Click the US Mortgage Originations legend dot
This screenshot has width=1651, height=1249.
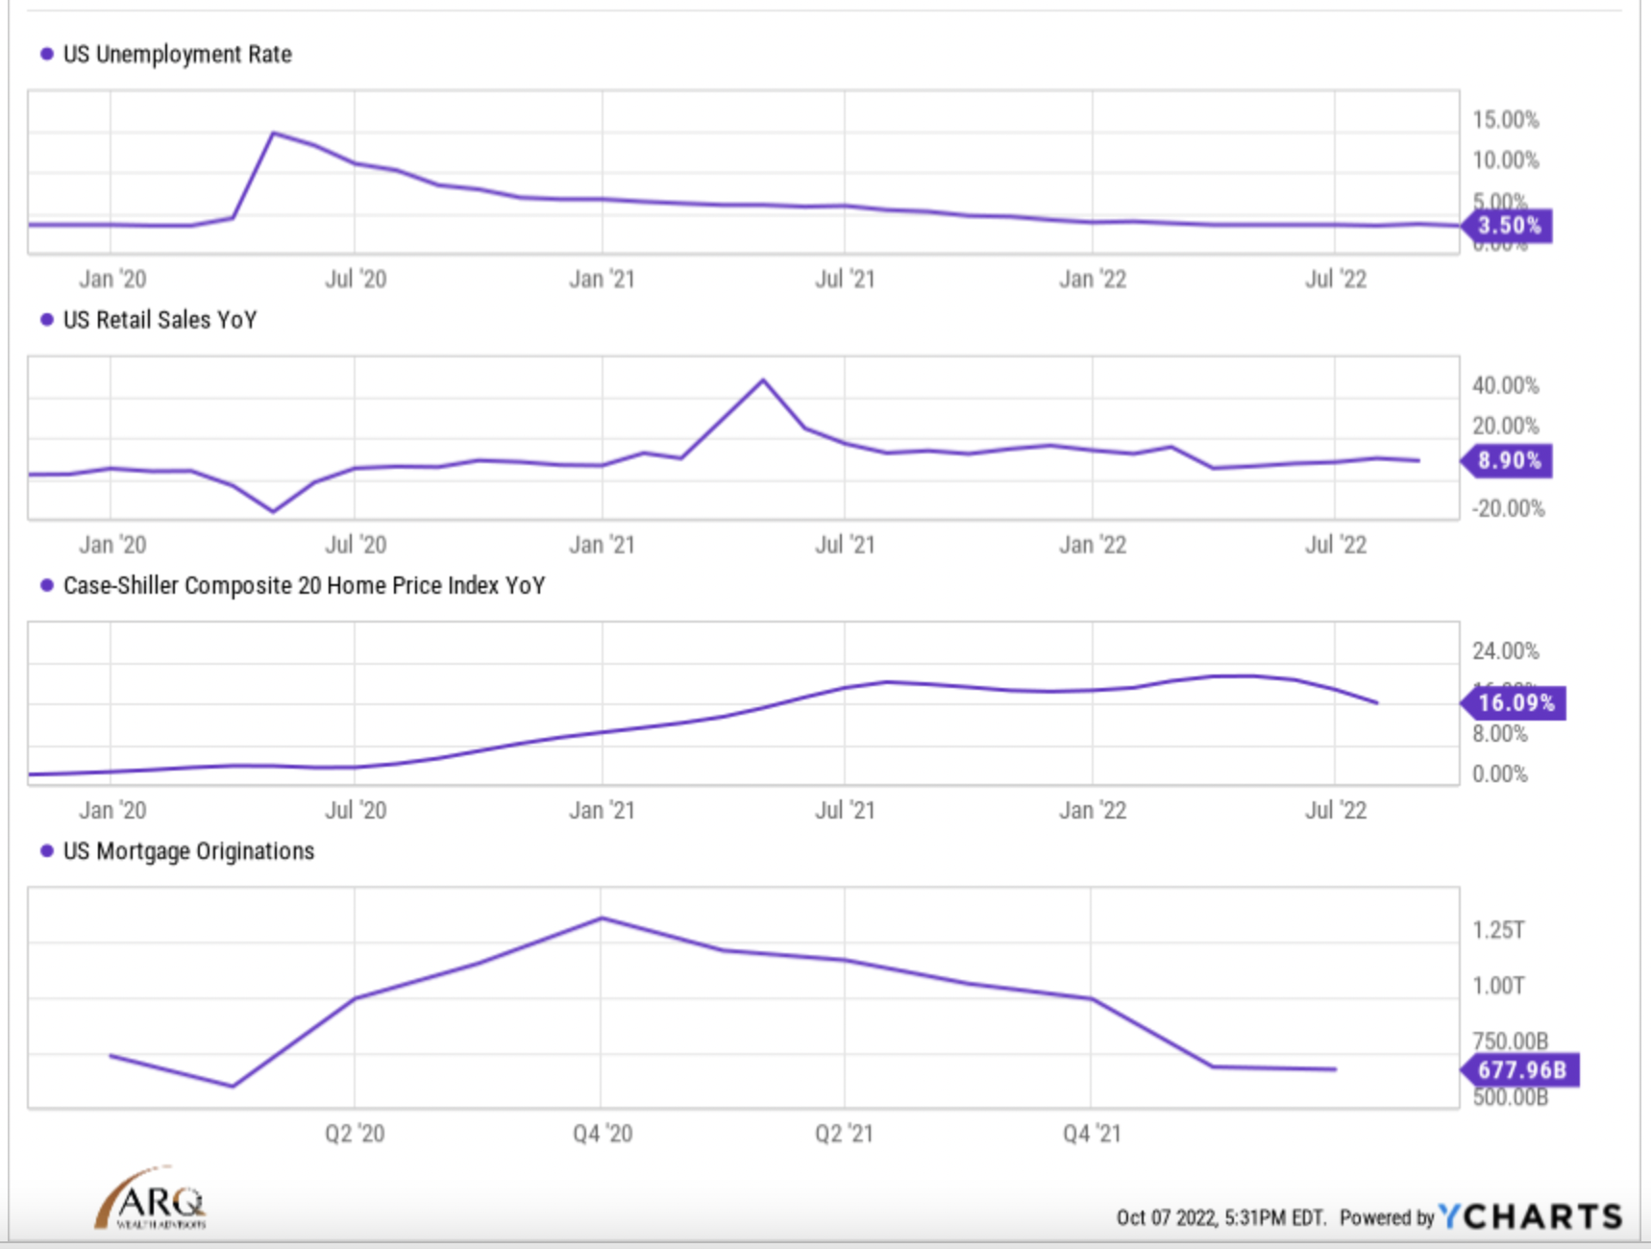click(46, 851)
